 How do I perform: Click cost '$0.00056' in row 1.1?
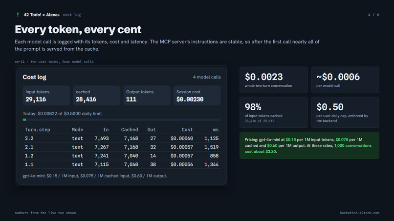click(x=182, y=164)
